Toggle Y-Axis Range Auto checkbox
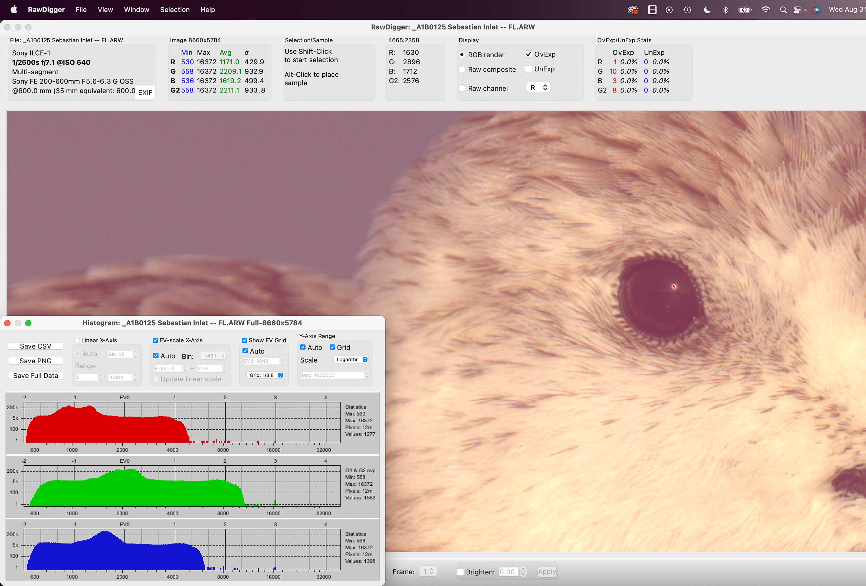Viewport: 866px width, 586px height. pos(303,347)
